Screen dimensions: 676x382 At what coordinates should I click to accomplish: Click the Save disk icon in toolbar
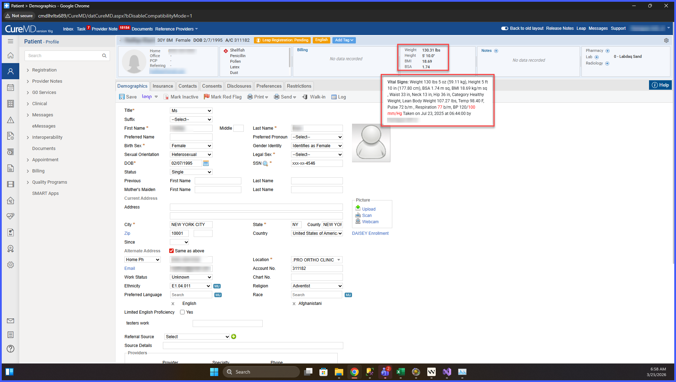122,97
